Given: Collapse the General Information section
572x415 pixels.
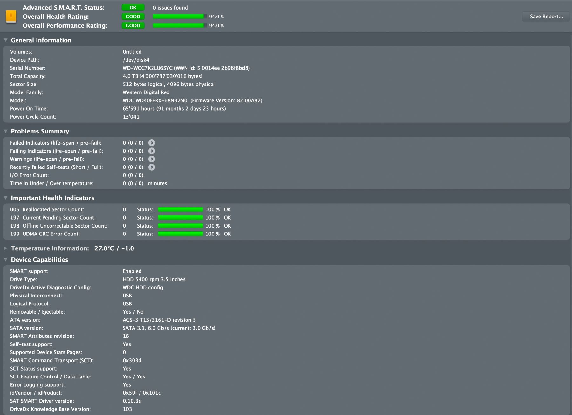Looking at the screenshot, I should (x=5, y=40).
